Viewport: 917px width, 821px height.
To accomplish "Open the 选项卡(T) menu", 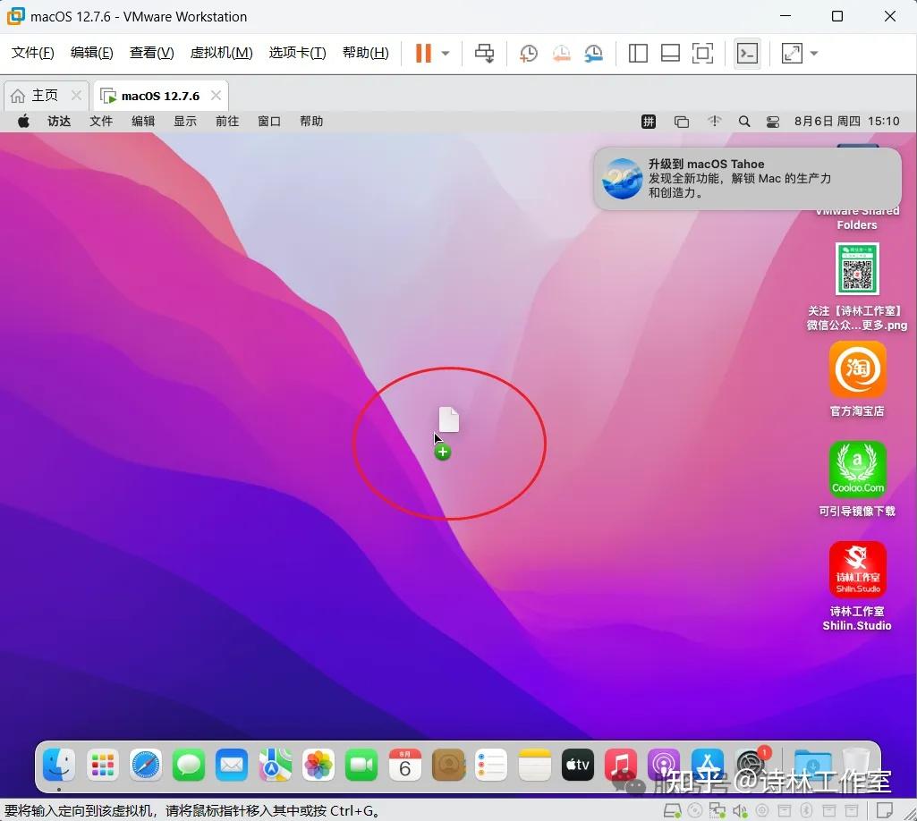I will pos(297,53).
